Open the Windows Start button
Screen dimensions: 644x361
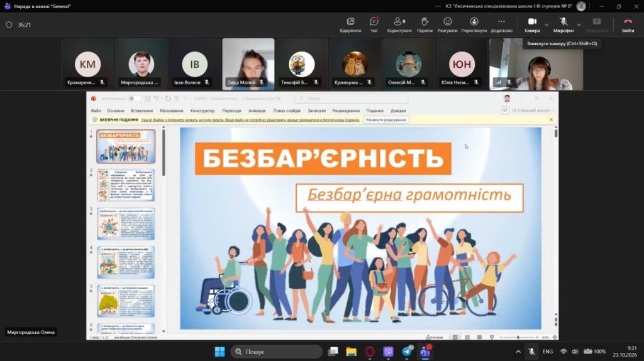click(219, 352)
